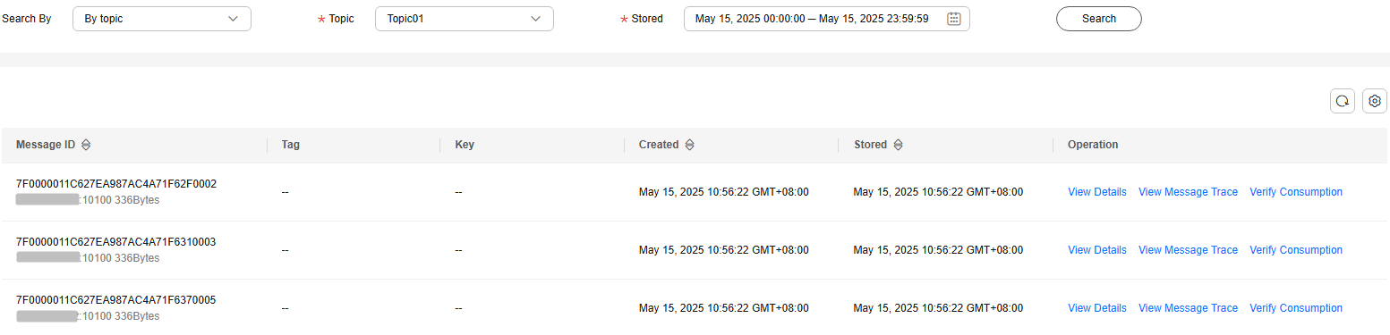View Message Trace for message ending F6310003
The width and height of the screenshot is (1390, 335).
click(1188, 250)
